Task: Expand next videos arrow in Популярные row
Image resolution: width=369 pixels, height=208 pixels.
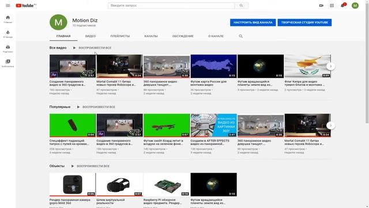Action: 330,125
